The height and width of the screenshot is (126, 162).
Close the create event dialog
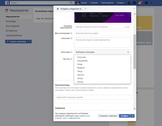(x=134, y=8)
